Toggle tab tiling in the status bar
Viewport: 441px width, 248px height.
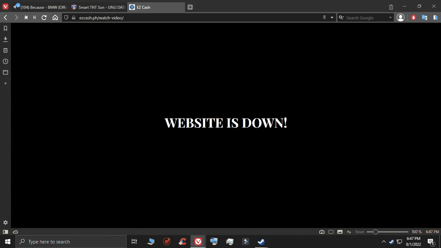click(x=331, y=232)
